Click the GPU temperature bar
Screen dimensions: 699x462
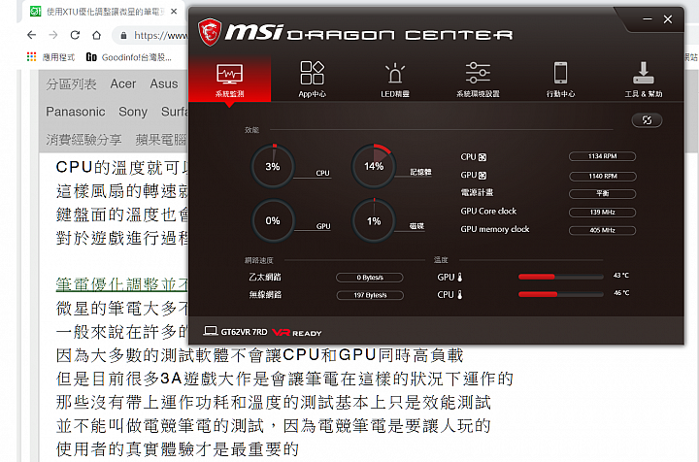(x=560, y=277)
